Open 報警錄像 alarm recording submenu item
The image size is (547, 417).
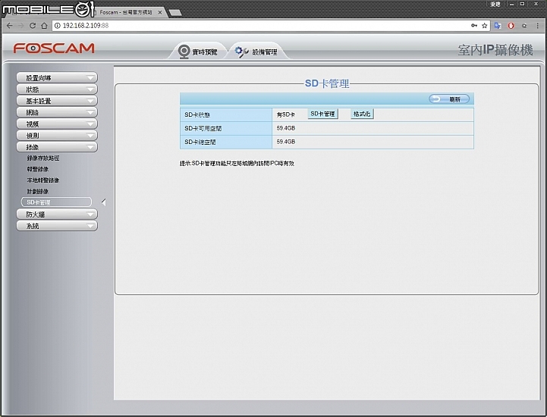point(38,169)
